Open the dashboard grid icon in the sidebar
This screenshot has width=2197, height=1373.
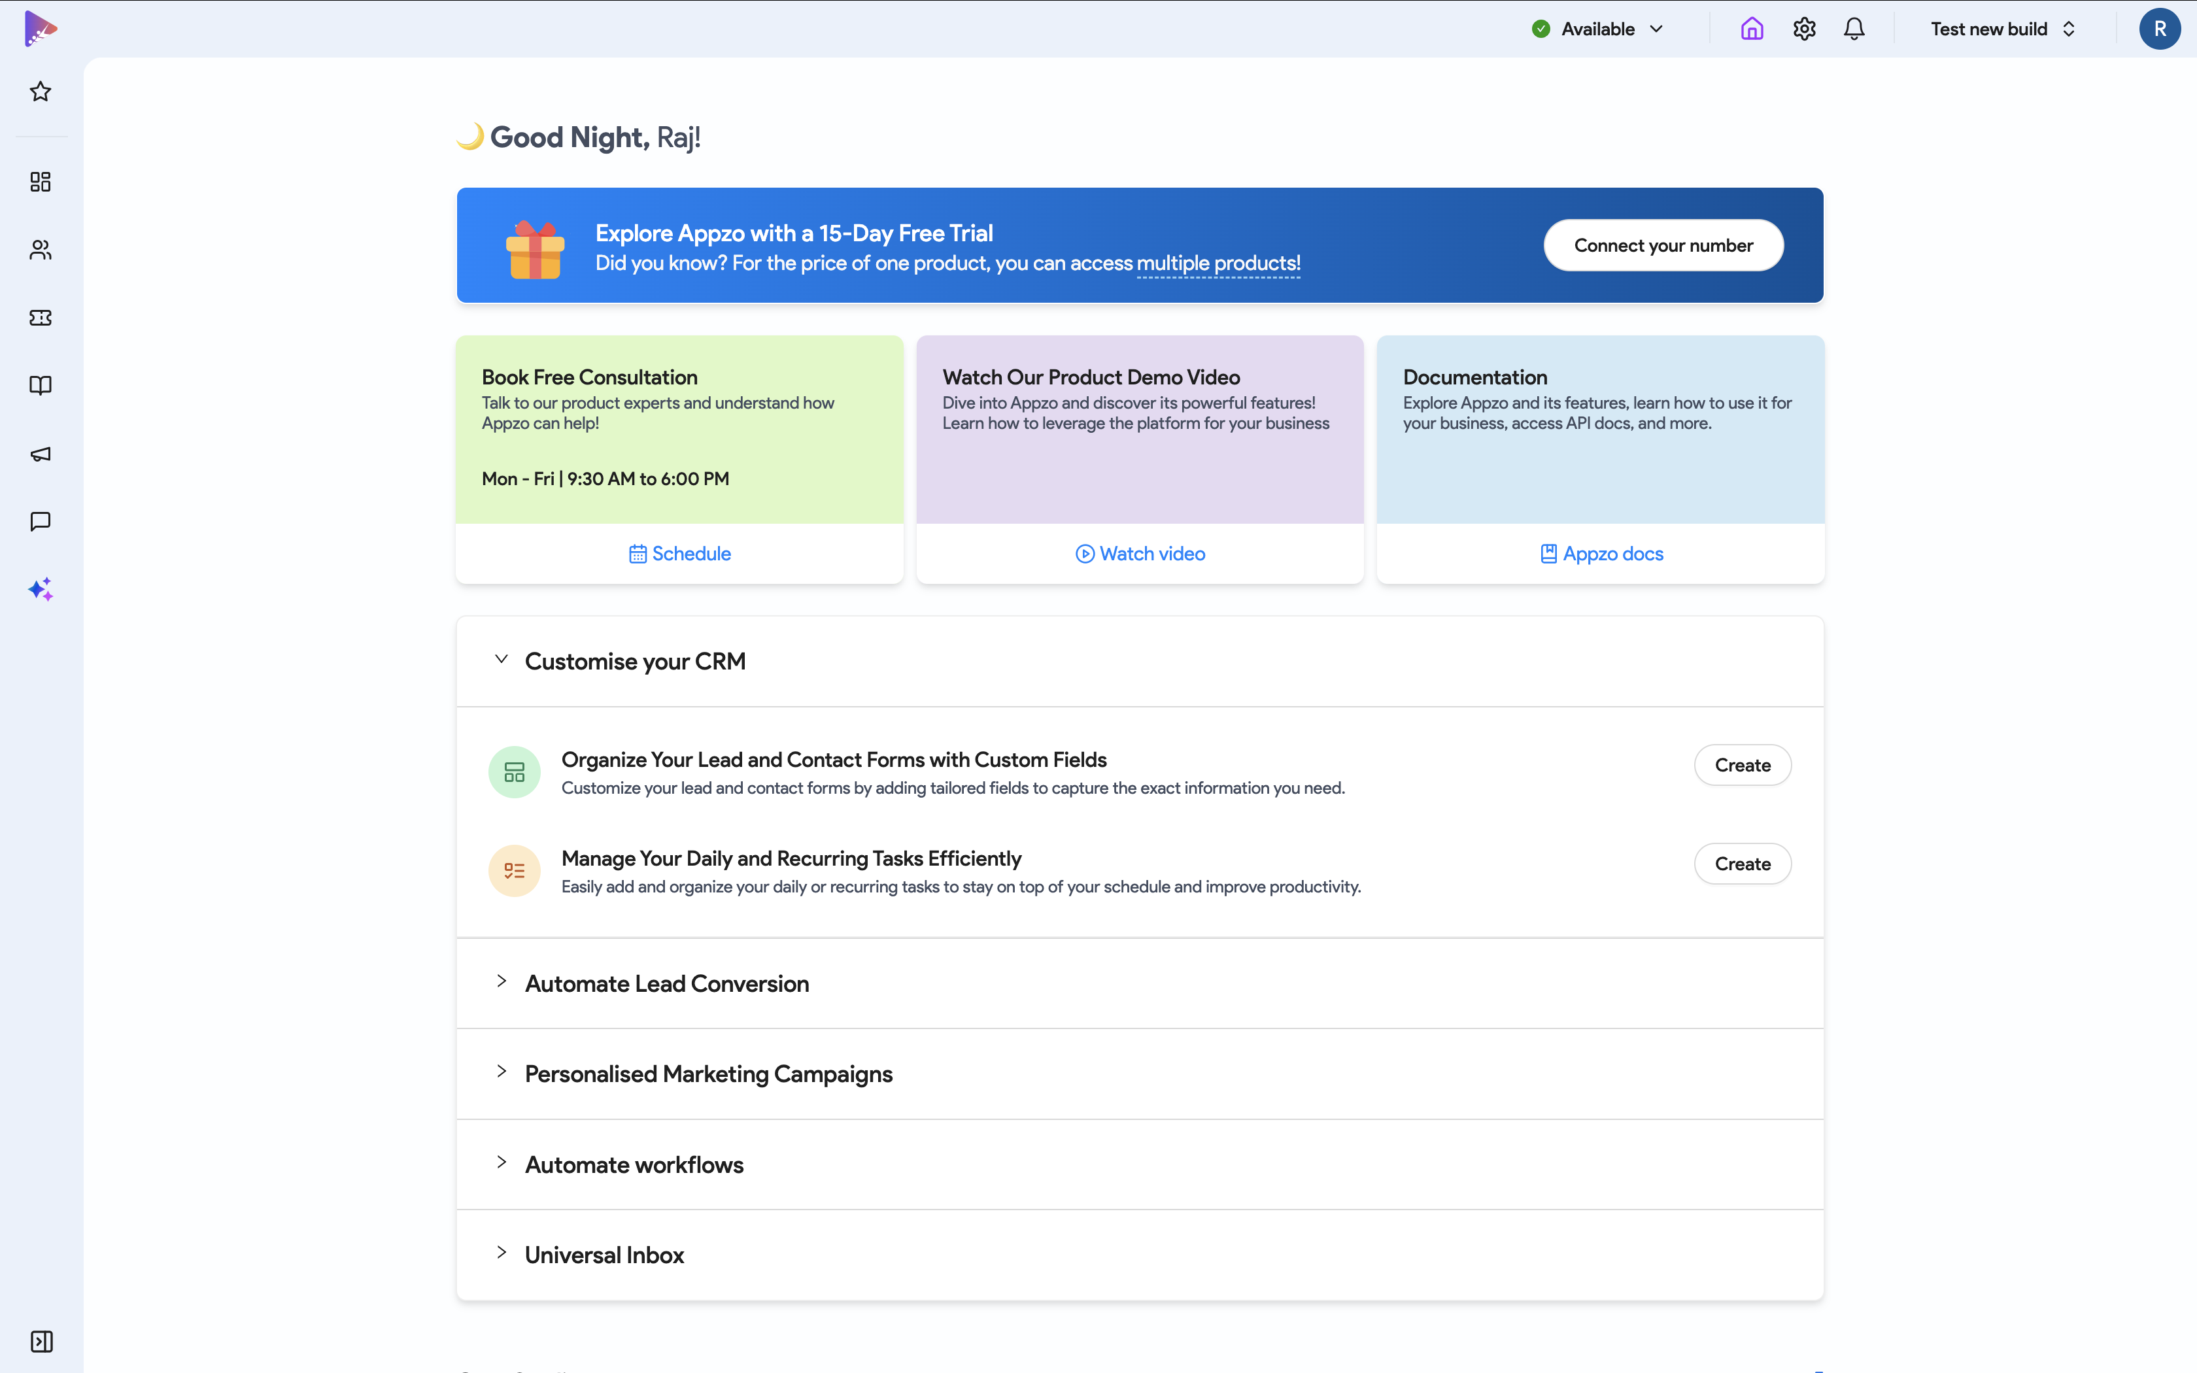coord(40,182)
